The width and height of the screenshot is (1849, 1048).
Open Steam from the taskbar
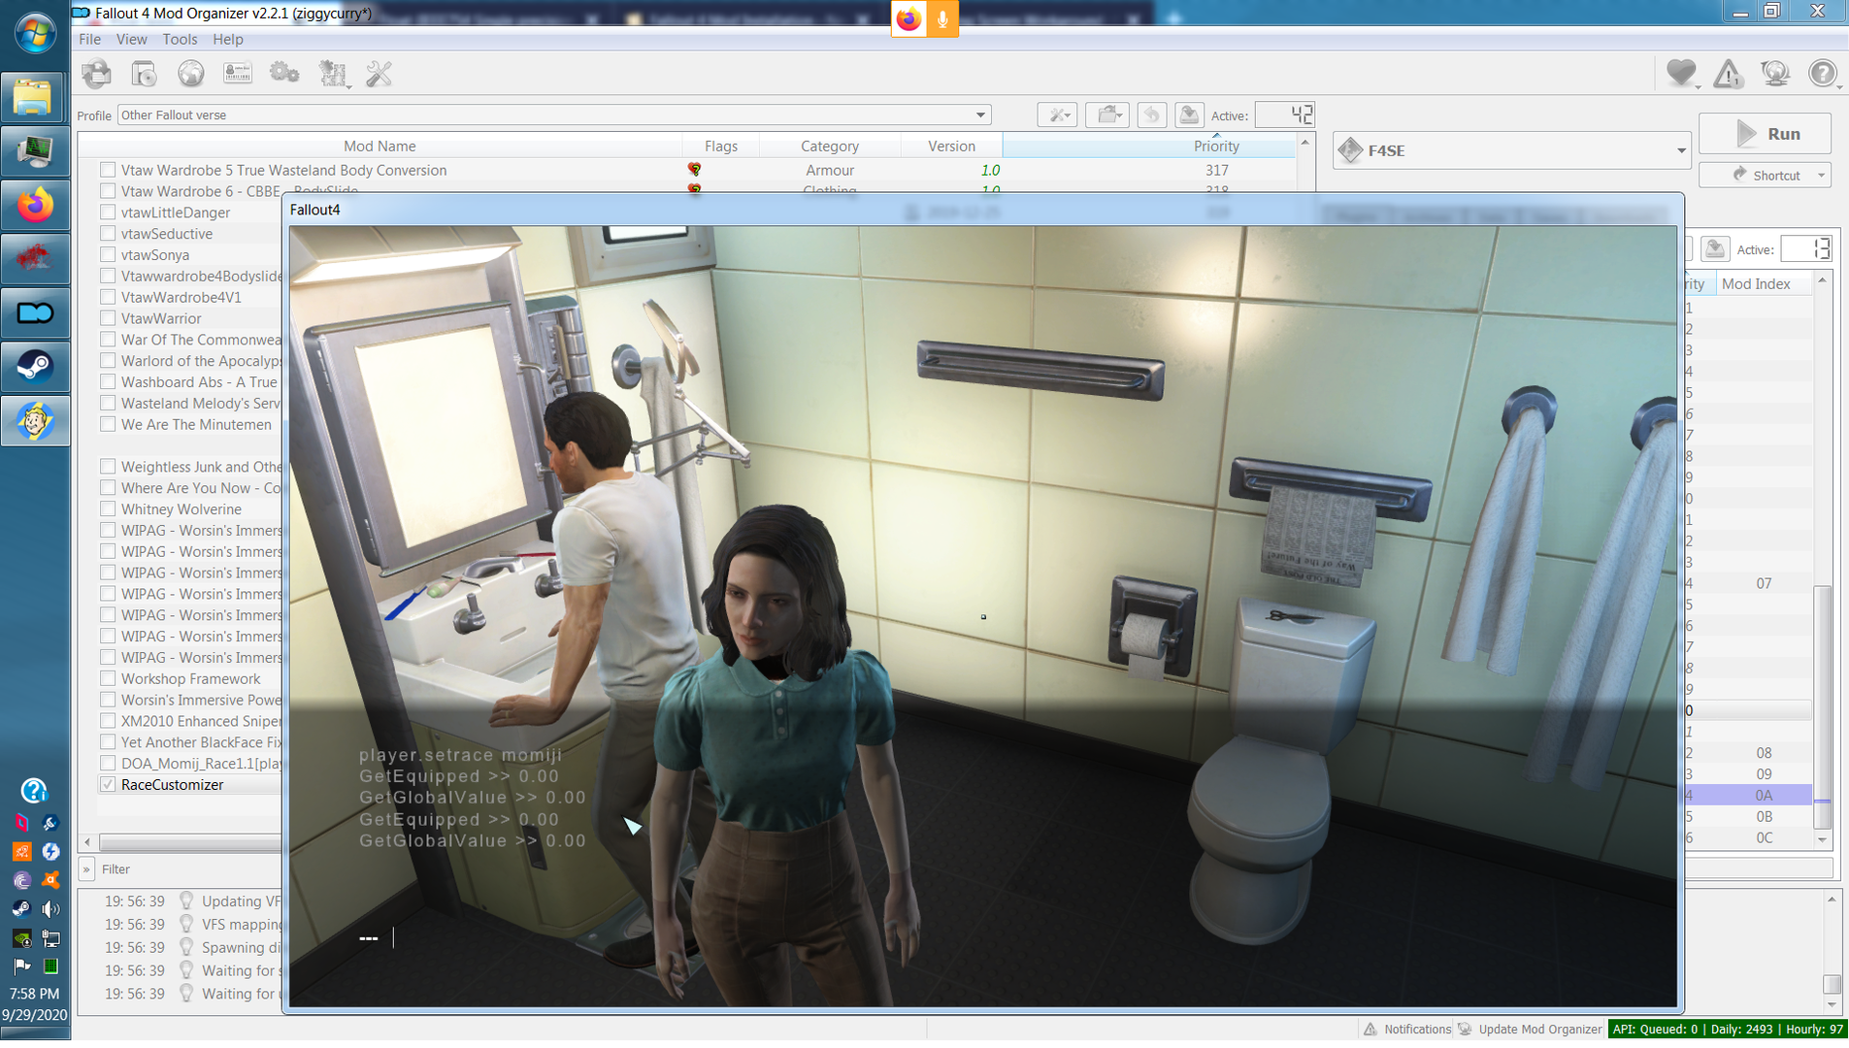point(35,367)
